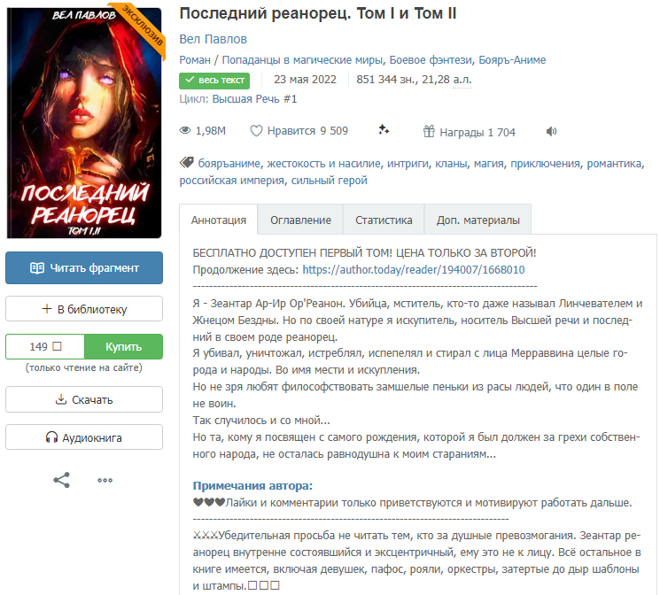Click the Читать фрагмент button

(84, 268)
